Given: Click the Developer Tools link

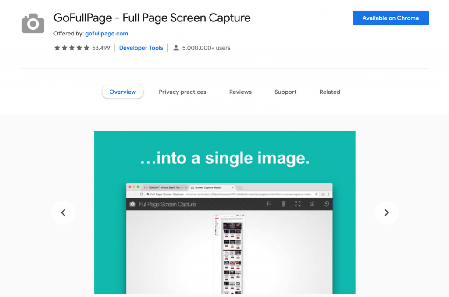Looking at the screenshot, I should pos(141,47).
